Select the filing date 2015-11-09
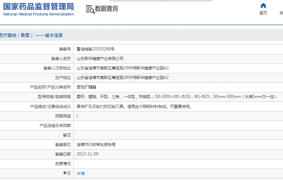 [87, 154]
